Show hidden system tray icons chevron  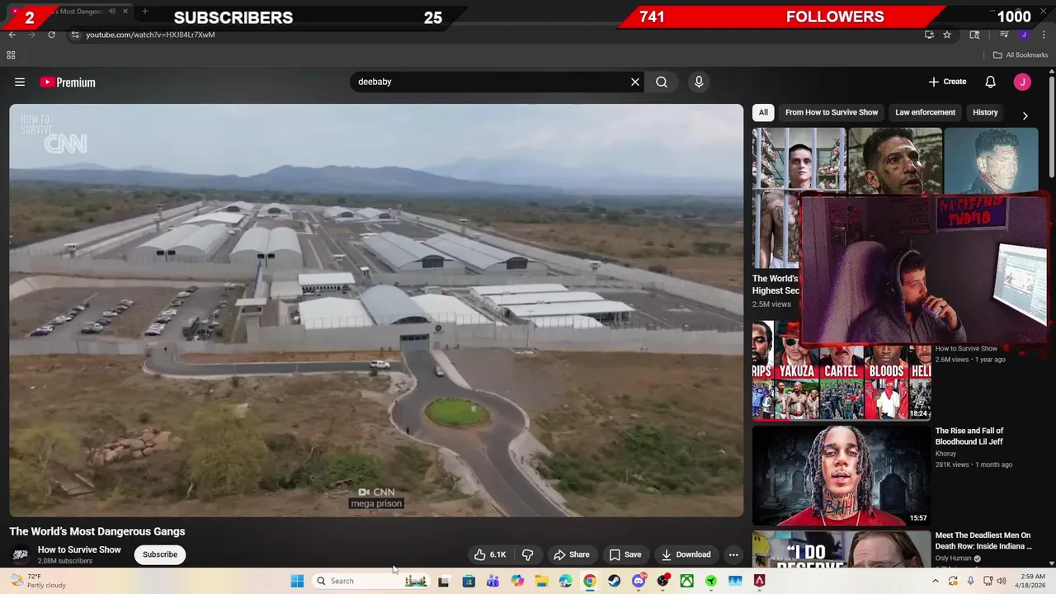tap(935, 581)
